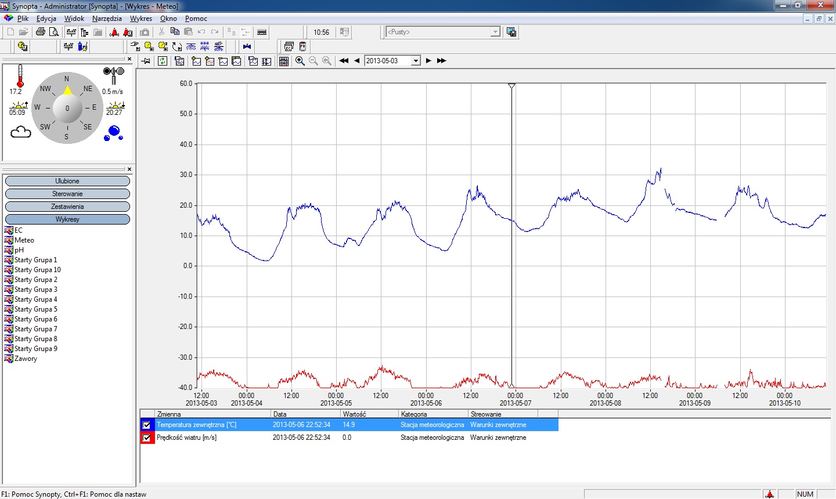
Task: Close the Wykresy navigation panel
Action: pyautogui.click(x=129, y=169)
